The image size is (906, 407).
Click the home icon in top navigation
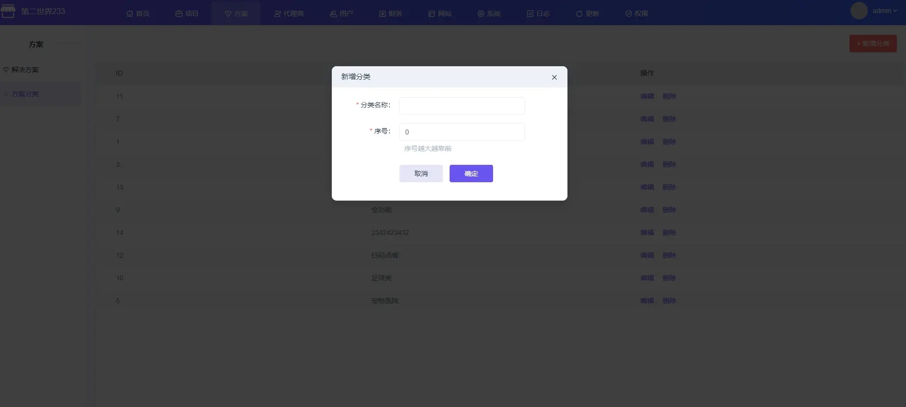point(129,14)
